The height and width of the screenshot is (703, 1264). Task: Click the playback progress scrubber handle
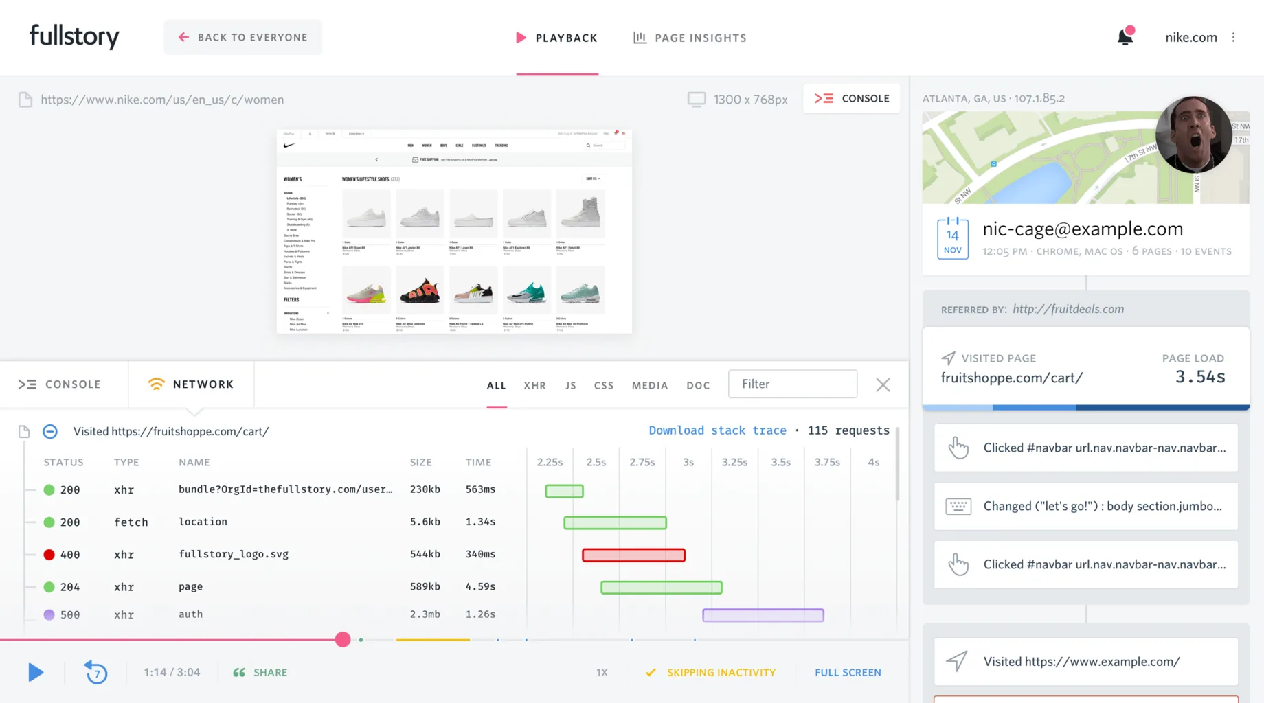(343, 639)
